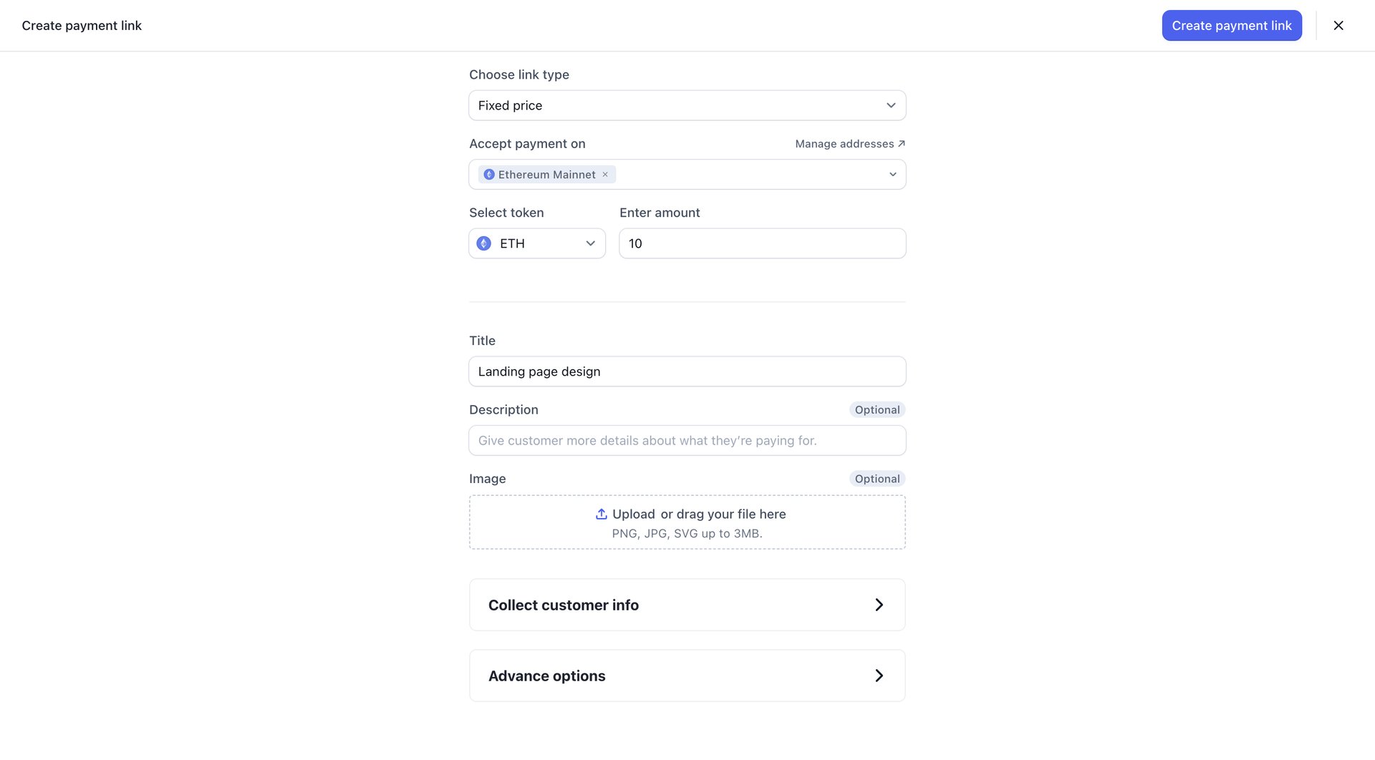Screen dimensions: 1375x760
Task: Click the right chevron on Advance options
Action: pyautogui.click(x=879, y=675)
